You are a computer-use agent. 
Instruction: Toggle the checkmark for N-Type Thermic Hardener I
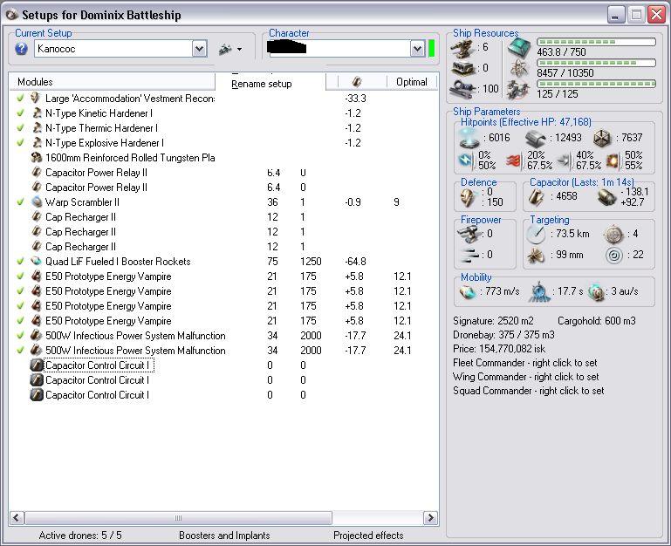point(20,127)
